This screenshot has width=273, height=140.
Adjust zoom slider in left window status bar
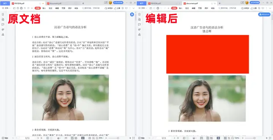pos(118,138)
